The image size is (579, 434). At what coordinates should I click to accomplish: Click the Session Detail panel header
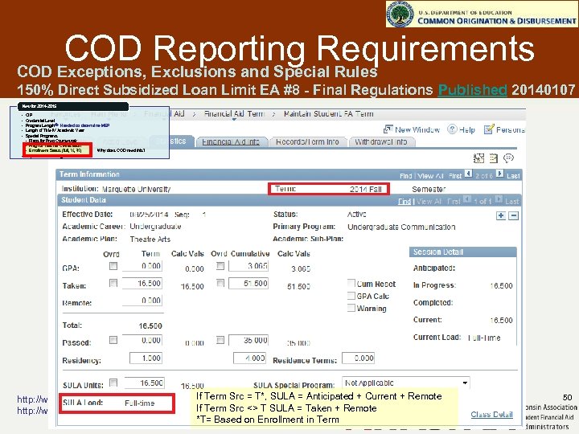point(462,252)
